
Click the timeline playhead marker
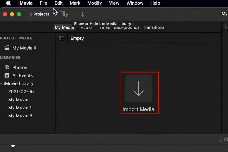tap(13, 147)
